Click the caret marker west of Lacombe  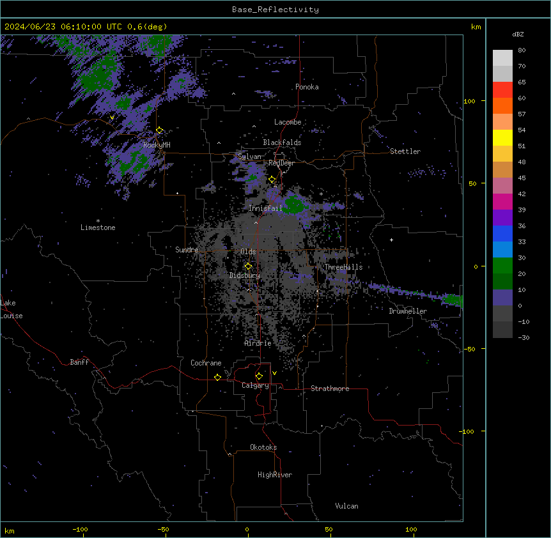(254, 127)
